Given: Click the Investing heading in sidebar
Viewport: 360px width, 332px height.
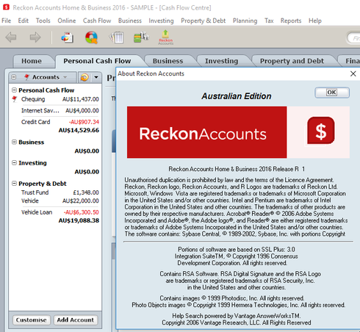Looking at the screenshot, I should (32, 163).
